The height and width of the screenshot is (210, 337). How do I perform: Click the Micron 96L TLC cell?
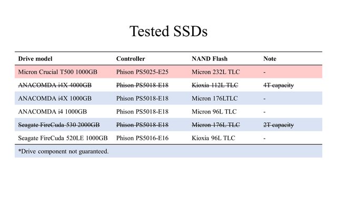(x=213, y=111)
